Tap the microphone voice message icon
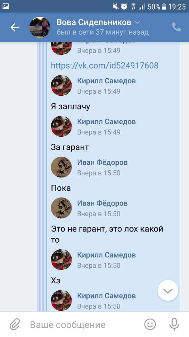The width and height of the screenshot is (189, 337). click(x=174, y=324)
